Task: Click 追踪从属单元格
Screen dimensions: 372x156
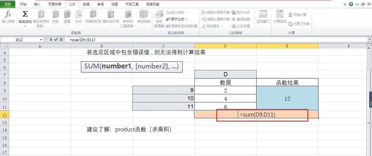Action: click(x=215, y=19)
